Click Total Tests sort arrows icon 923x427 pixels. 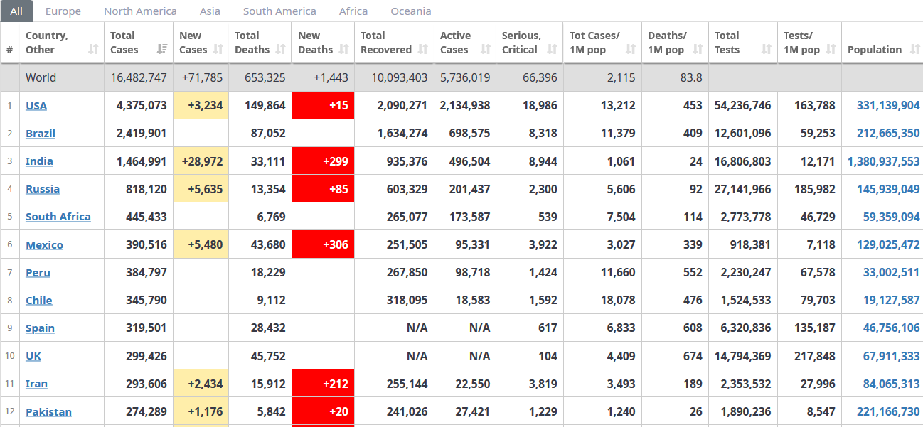point(767,50)
